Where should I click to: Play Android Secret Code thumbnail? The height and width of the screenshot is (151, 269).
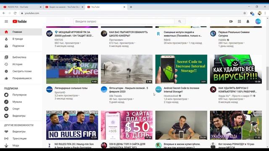tap(181, 69)
